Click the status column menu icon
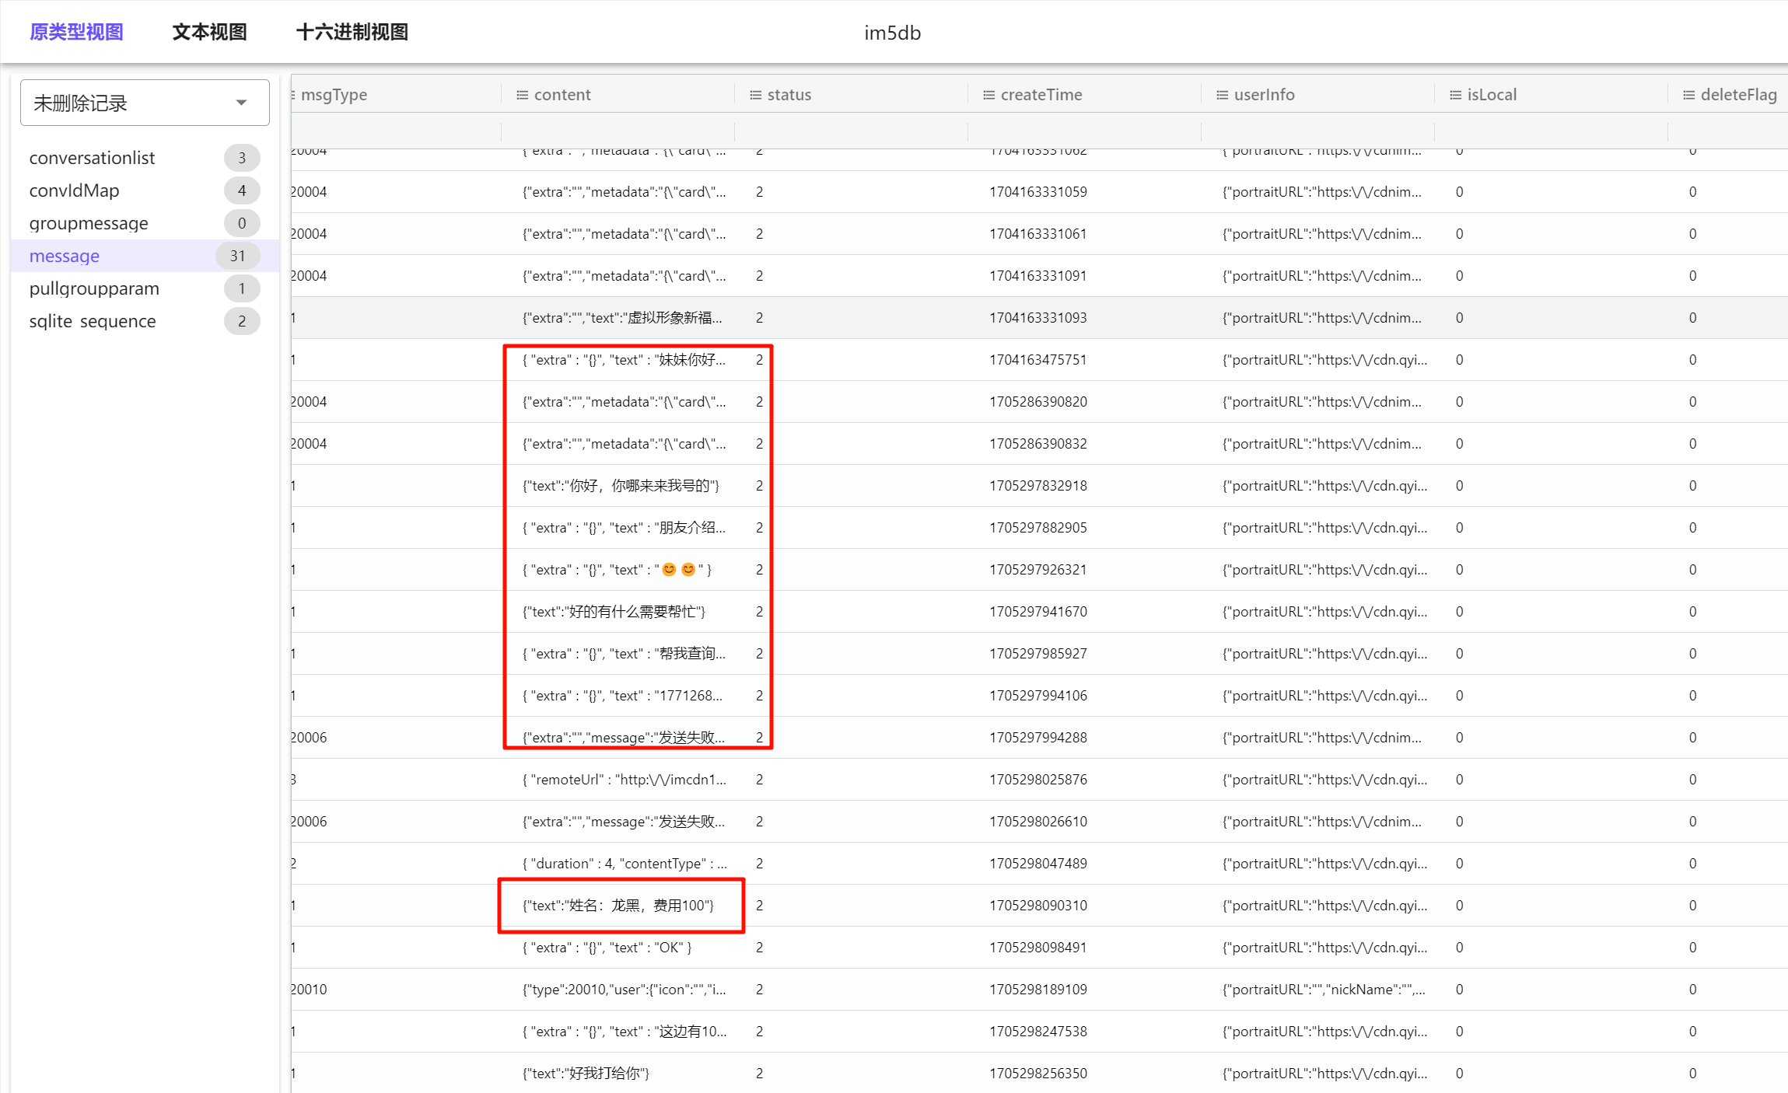This screenshot has height=1093, width=1788. pos(755,95)
